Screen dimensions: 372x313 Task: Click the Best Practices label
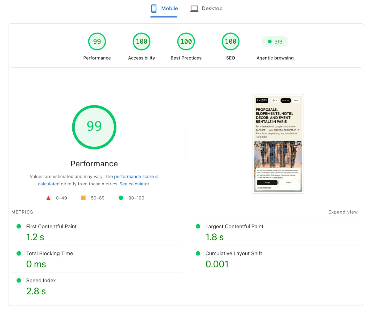[186, 58]
